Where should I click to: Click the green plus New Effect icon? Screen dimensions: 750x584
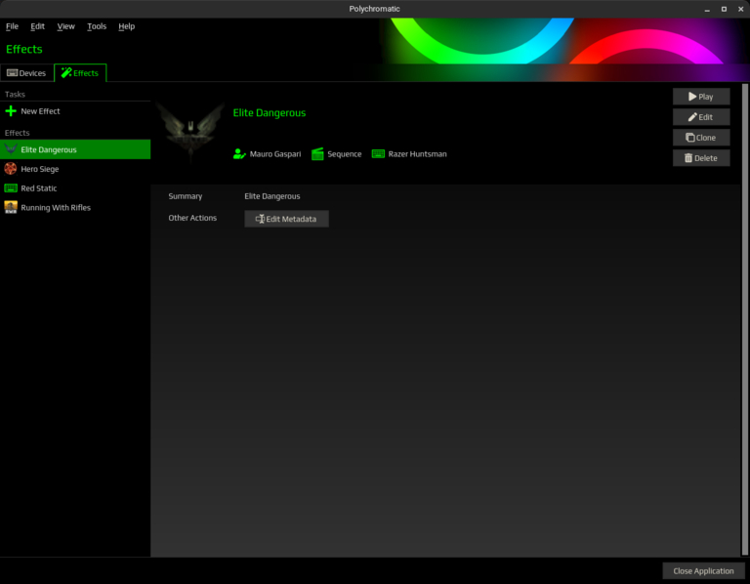click(x=11, y=111)
